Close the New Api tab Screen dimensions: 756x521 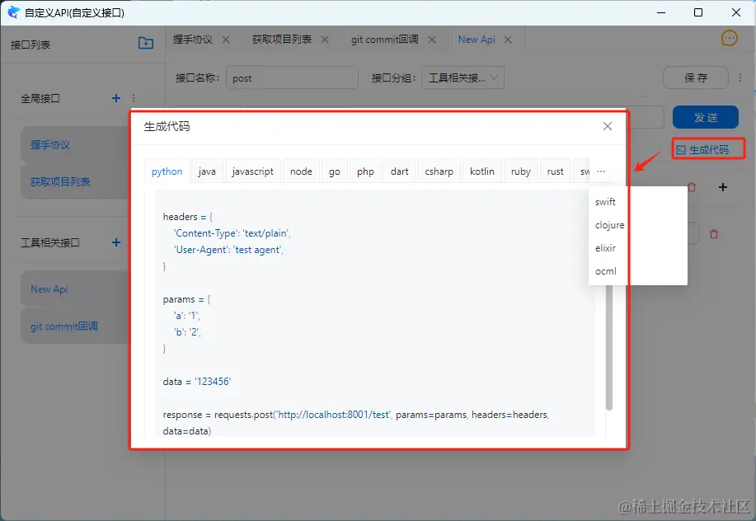[x=508, y=40]
